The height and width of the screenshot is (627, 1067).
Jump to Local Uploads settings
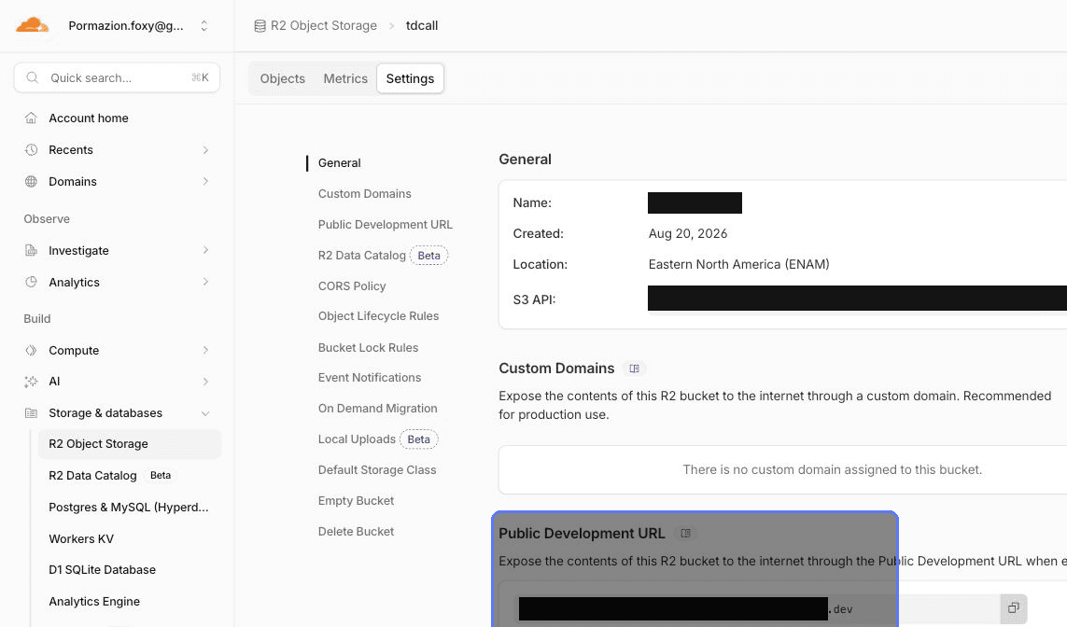coord(357,439)
